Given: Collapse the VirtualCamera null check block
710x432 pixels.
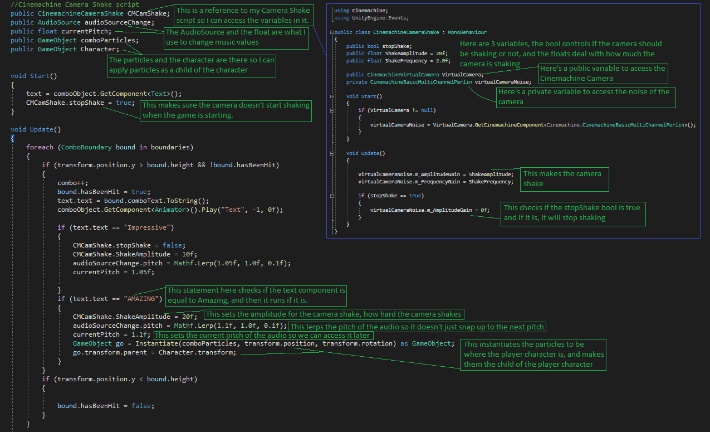Looking at the screenshot, I should [332, 110].
